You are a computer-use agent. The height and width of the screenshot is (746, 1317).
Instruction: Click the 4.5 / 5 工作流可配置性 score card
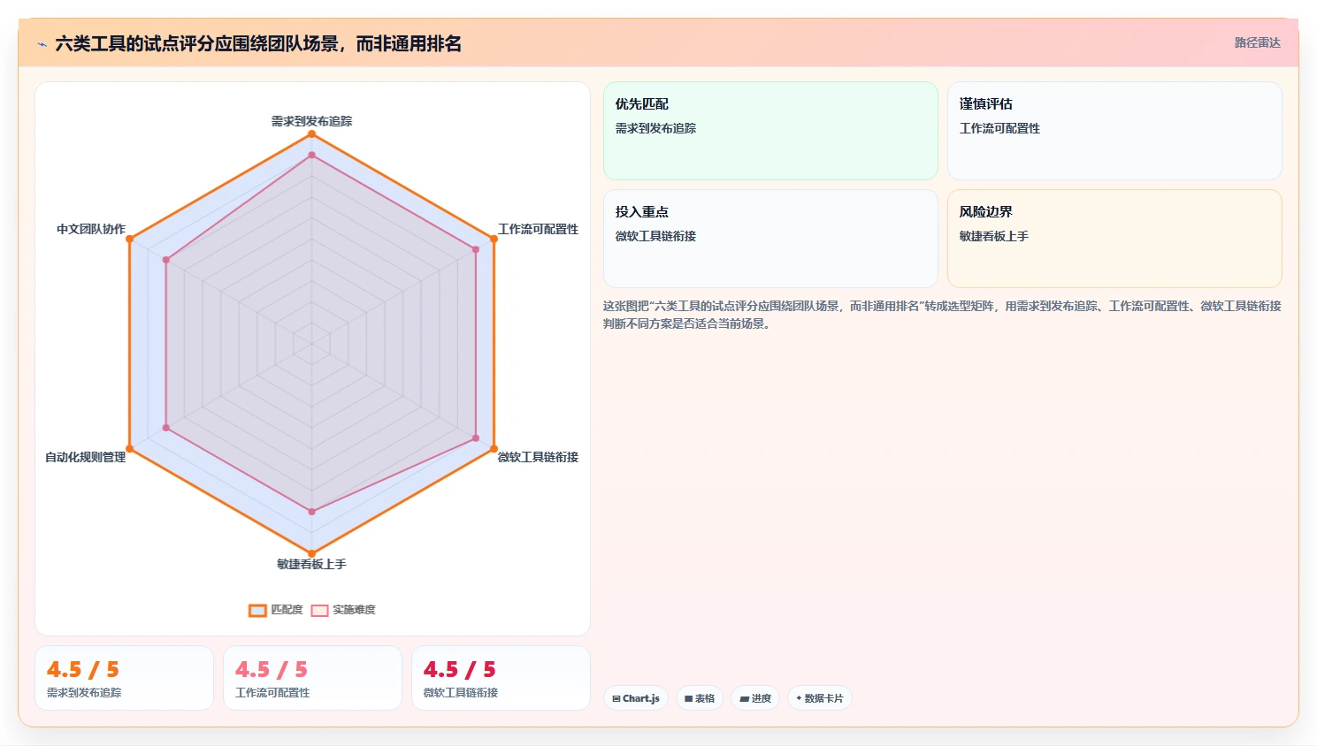(312, 678)
